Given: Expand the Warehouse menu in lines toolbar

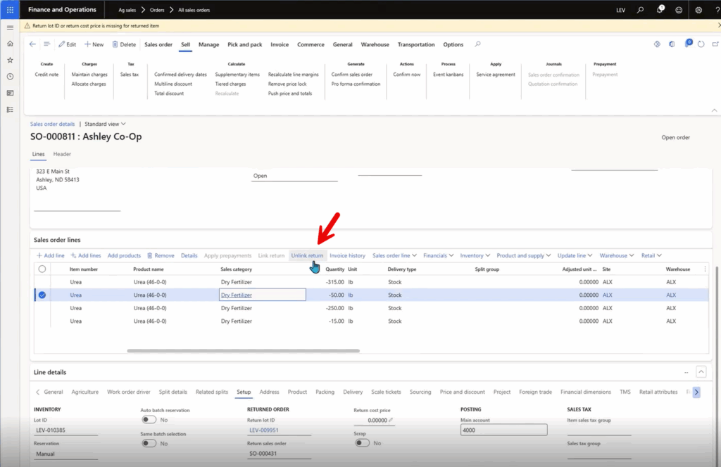Looking at the screenshot, I should click(617, 256).
